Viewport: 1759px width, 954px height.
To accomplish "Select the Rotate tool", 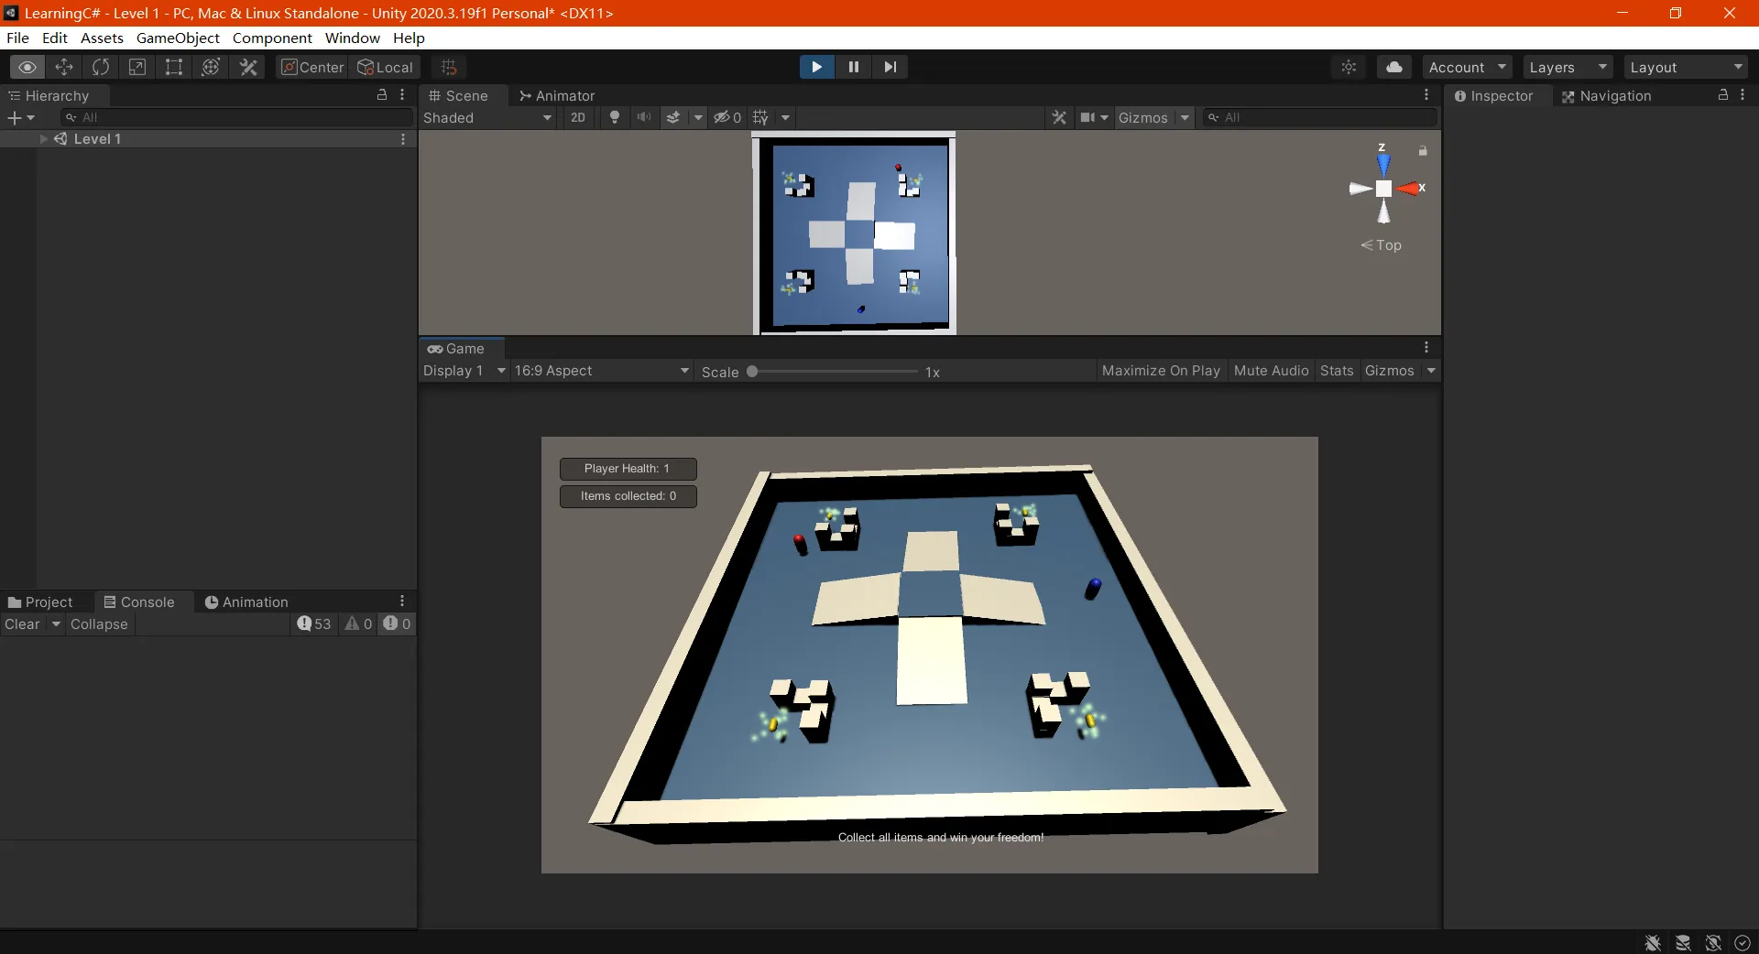I will (101, 67).
